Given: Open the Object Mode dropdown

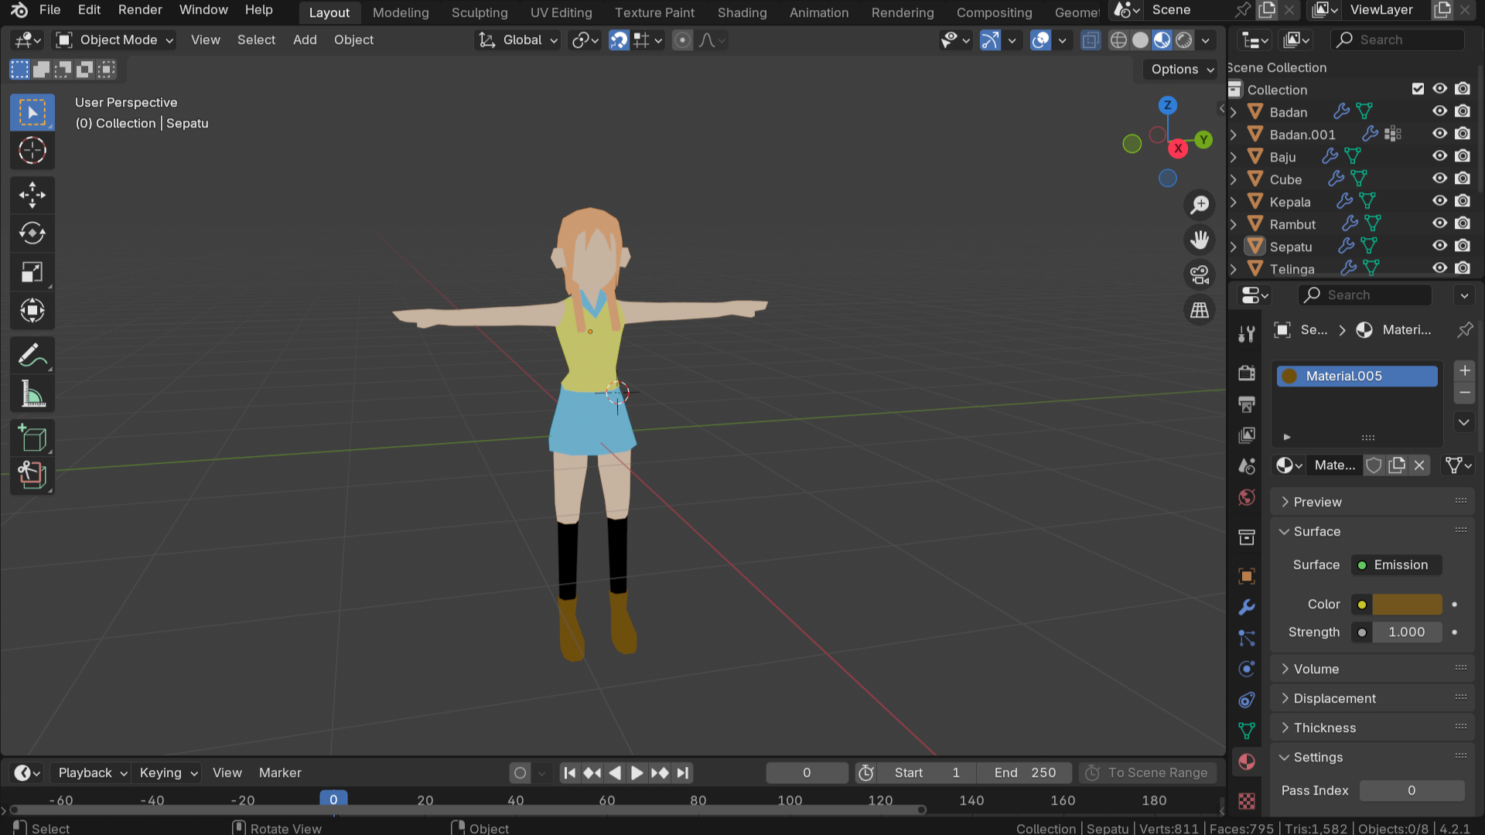Looking at the screenshot, I should pyautogui.click(x=114, y=40).
